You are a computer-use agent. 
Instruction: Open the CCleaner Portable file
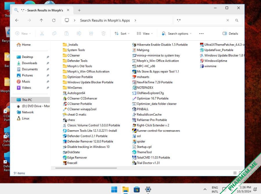point(78,104)
